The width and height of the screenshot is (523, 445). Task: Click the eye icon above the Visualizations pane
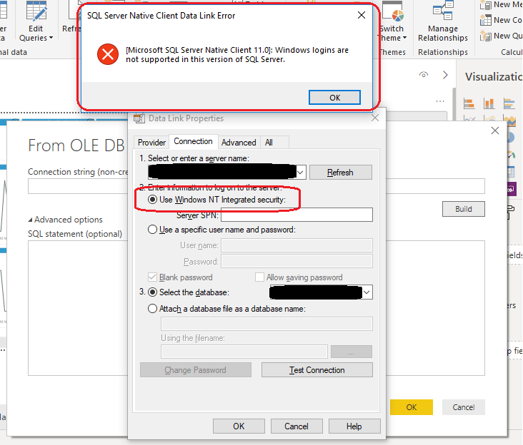(424, 75)
